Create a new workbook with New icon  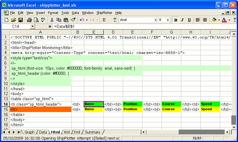tap(6, 20)
